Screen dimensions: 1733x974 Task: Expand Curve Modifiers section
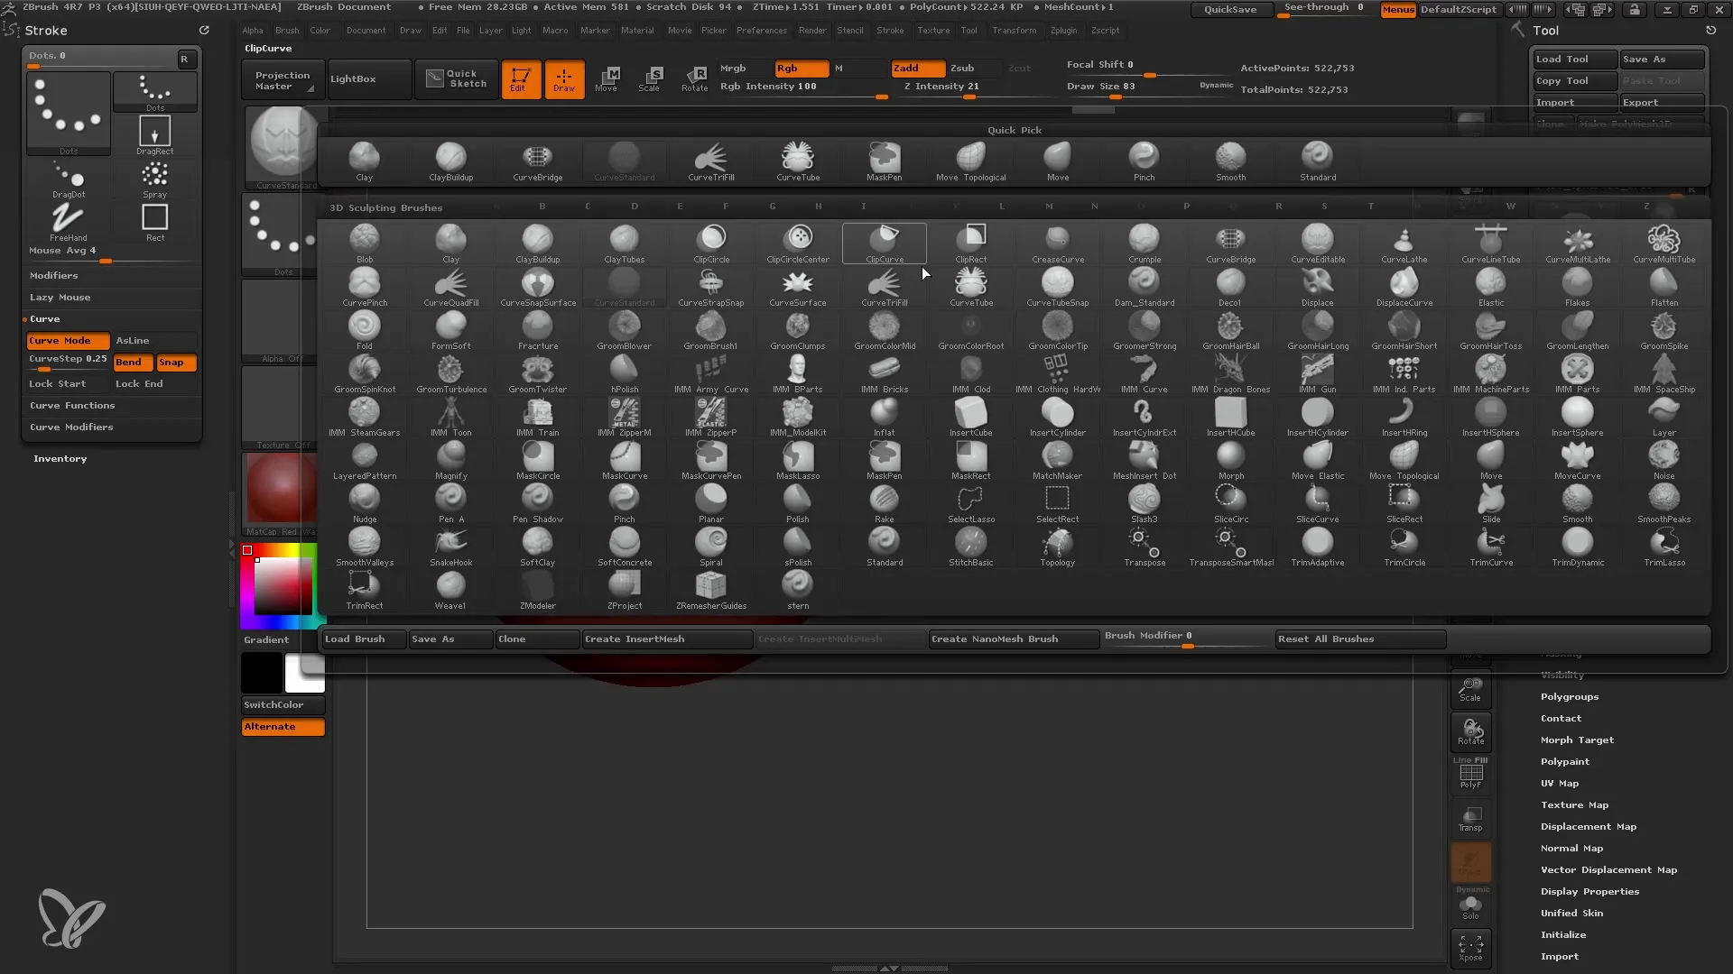pos(71,427)
